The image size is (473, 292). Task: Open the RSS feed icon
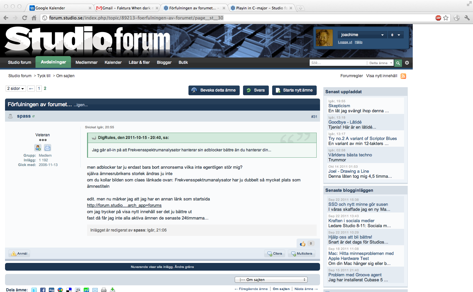(403, 76)
